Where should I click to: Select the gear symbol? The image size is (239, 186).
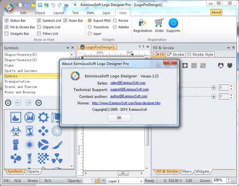pyautogui.click(x=43, y=117)
